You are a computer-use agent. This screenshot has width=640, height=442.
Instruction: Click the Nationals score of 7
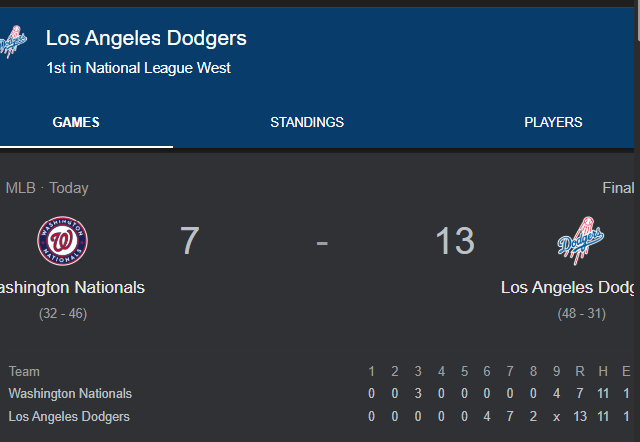[x=190, y=241]
